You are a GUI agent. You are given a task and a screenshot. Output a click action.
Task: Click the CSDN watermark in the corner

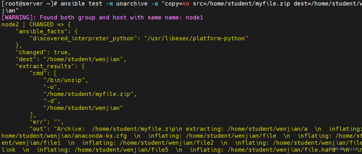343,149
